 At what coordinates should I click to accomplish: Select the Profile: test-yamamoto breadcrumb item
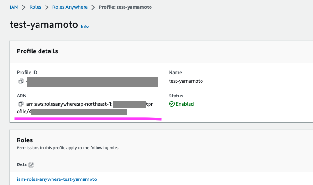[125, 7]
